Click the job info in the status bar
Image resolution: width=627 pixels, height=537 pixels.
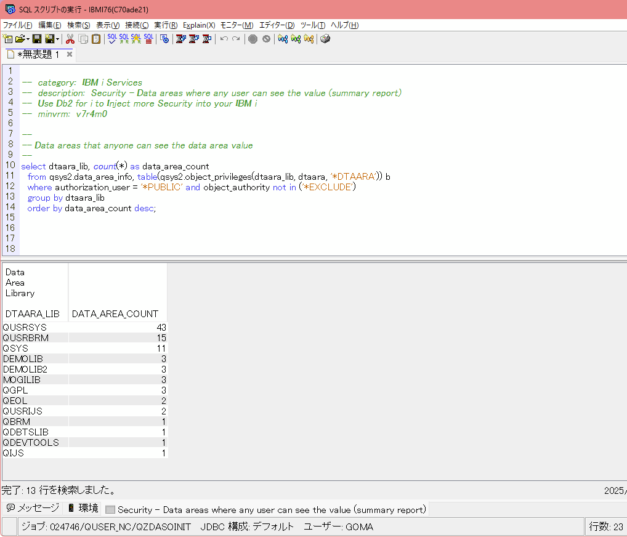pos(106,527)
